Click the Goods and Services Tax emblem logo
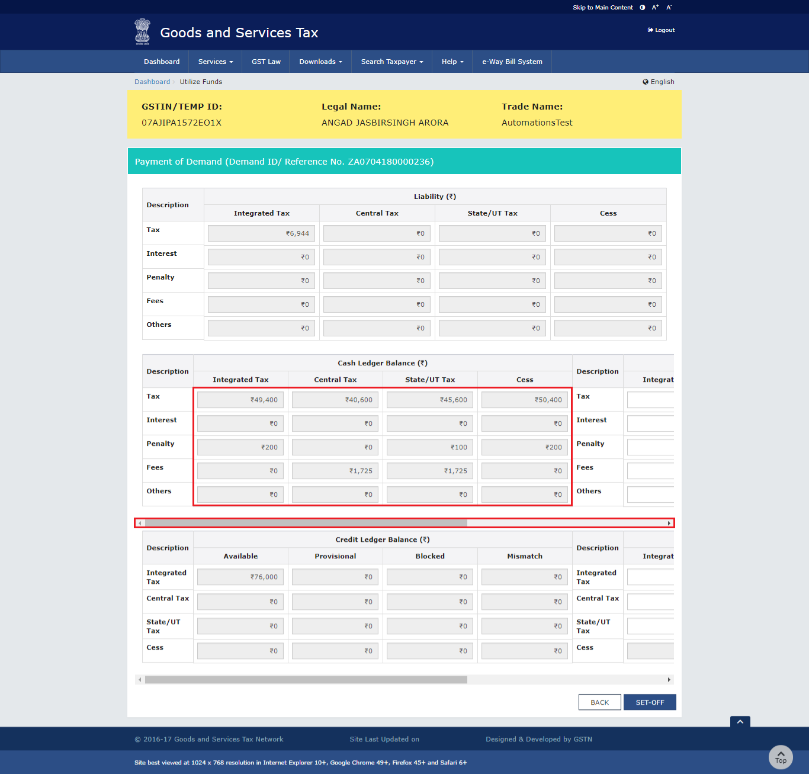809x774 pixels. click(x=142, y=31)
